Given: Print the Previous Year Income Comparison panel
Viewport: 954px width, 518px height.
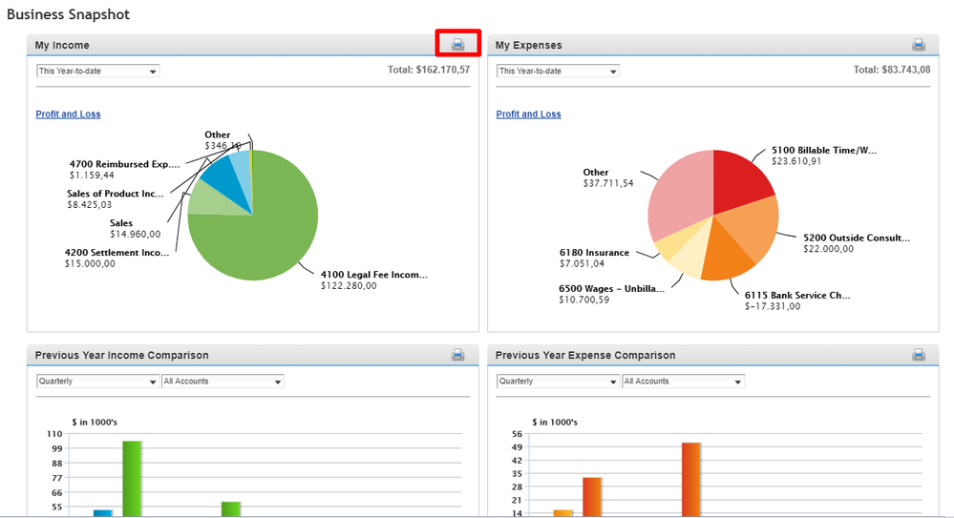Looking at the screenshot, I should pos(457,355).
